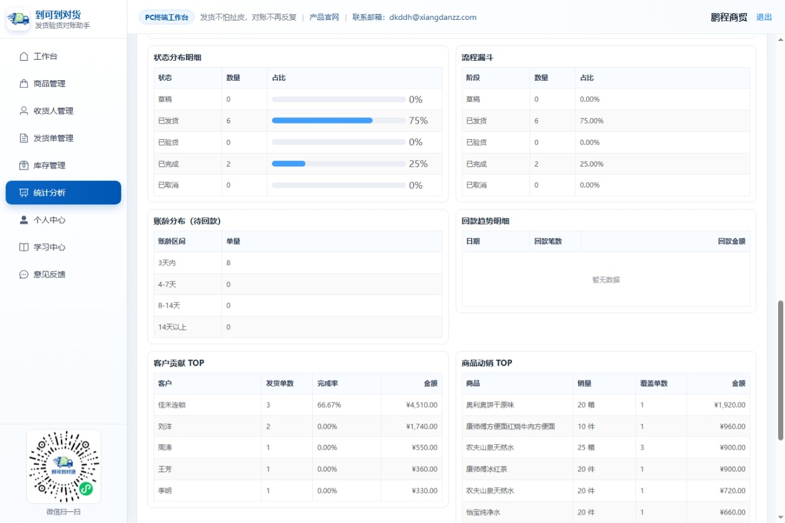Click the 统计分析 chart icon
785x523 pixels.
pos(24,193)
